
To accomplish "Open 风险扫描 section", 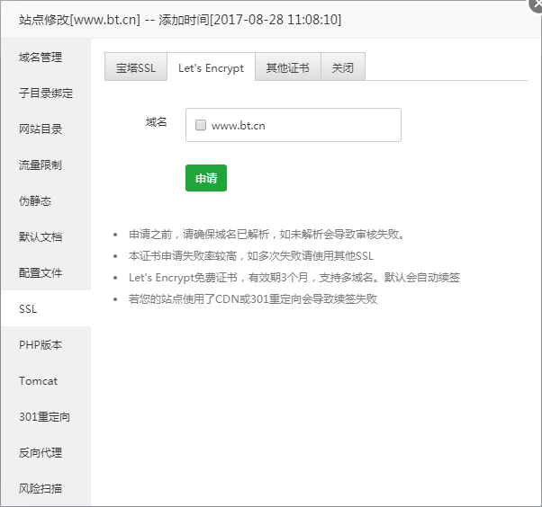I will point(41,488).
